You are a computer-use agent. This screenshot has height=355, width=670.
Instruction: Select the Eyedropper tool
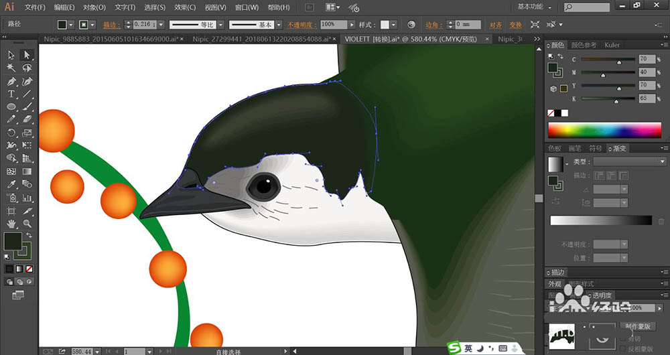point(11,185)
